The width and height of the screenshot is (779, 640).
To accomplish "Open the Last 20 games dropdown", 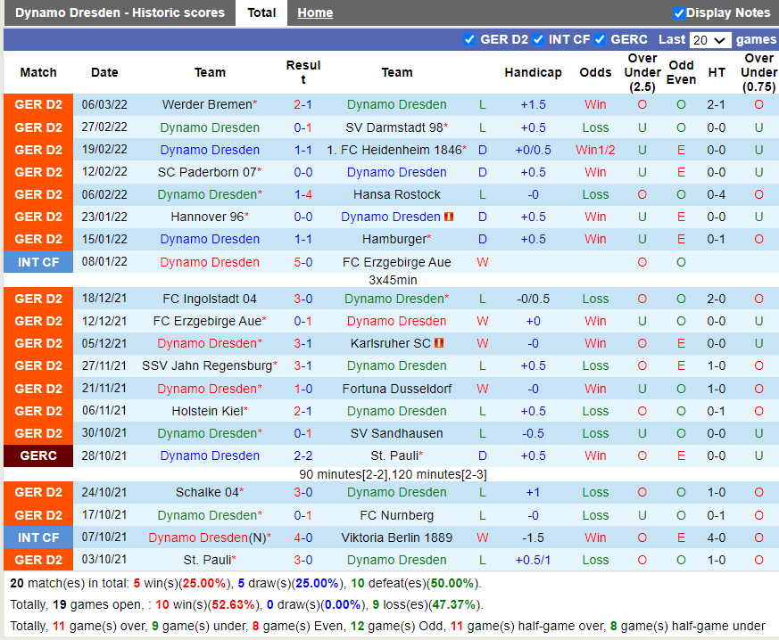I will [x=710, y=40].
